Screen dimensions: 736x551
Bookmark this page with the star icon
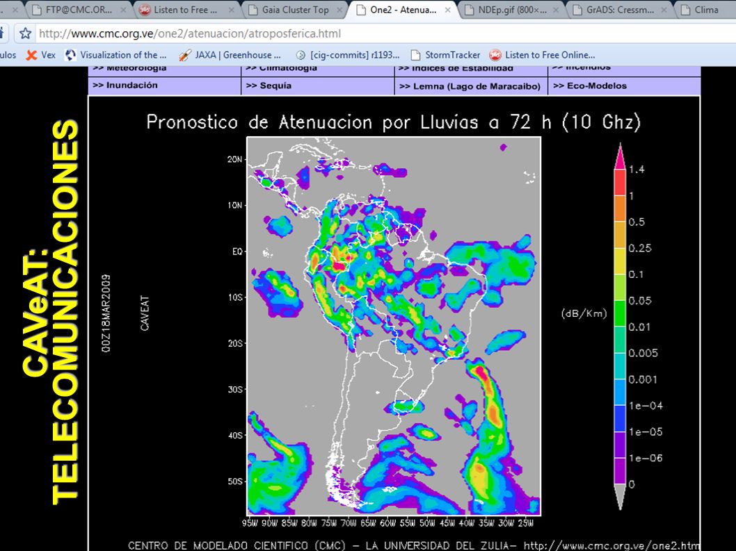tap(25, 33)
